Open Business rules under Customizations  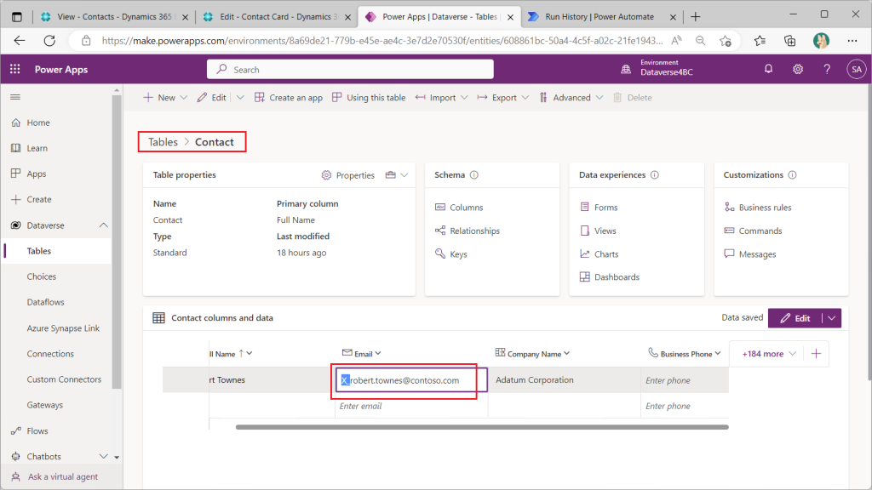coord(765,208)
